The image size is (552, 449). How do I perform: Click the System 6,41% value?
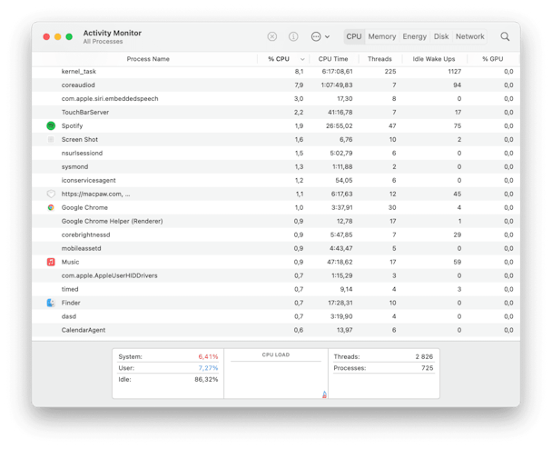pos(208,356)
